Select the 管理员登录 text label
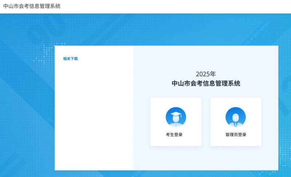This screenshot has width=291, height=177. [x=236, y=135]
